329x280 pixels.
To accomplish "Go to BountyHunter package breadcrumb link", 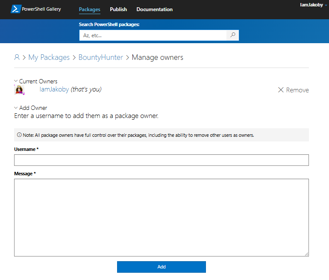I will click(101, 57).
